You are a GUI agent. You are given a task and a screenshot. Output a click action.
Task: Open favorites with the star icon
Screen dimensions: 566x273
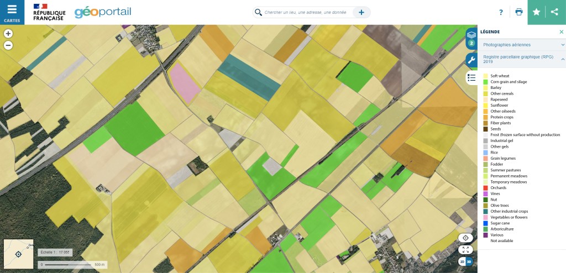tap(536, 12)
